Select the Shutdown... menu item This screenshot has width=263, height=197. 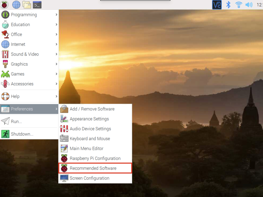(x=29, y=134)
